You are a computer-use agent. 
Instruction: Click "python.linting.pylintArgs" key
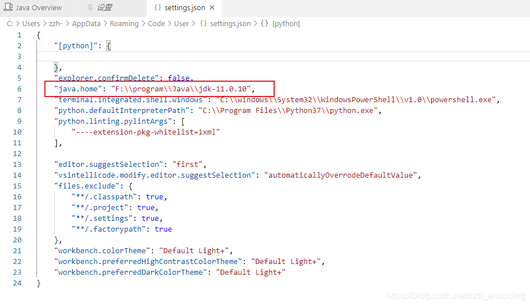pos(113,121)
